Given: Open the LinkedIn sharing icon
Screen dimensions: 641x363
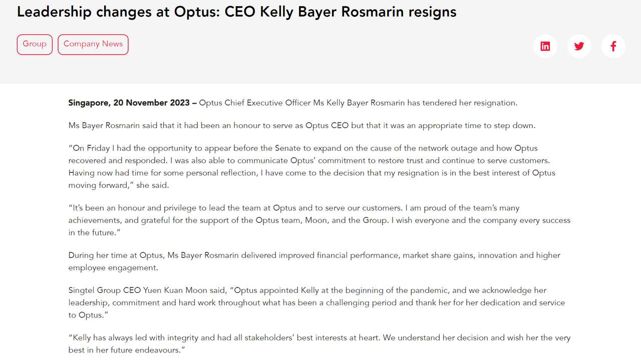Looking at the screenshot, I should point(545,46).
